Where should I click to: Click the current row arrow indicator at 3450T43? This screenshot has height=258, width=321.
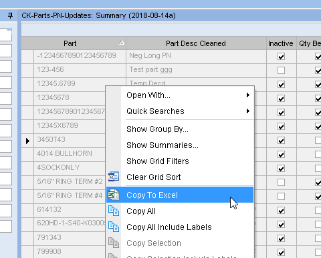tap(27, 141)
